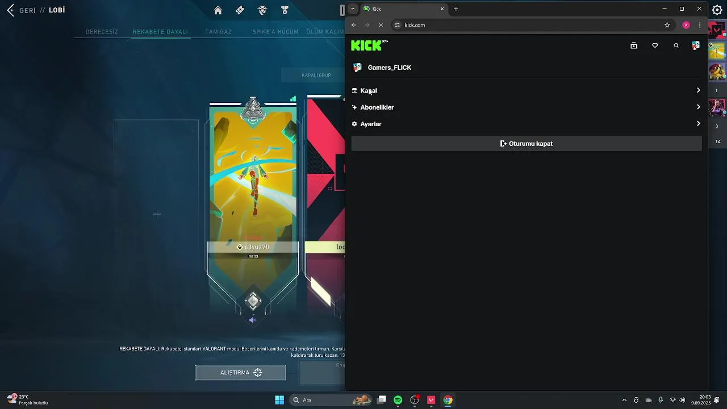Click the Oturumu kapat button
727x409 pixels.
[x=527, y=144]
